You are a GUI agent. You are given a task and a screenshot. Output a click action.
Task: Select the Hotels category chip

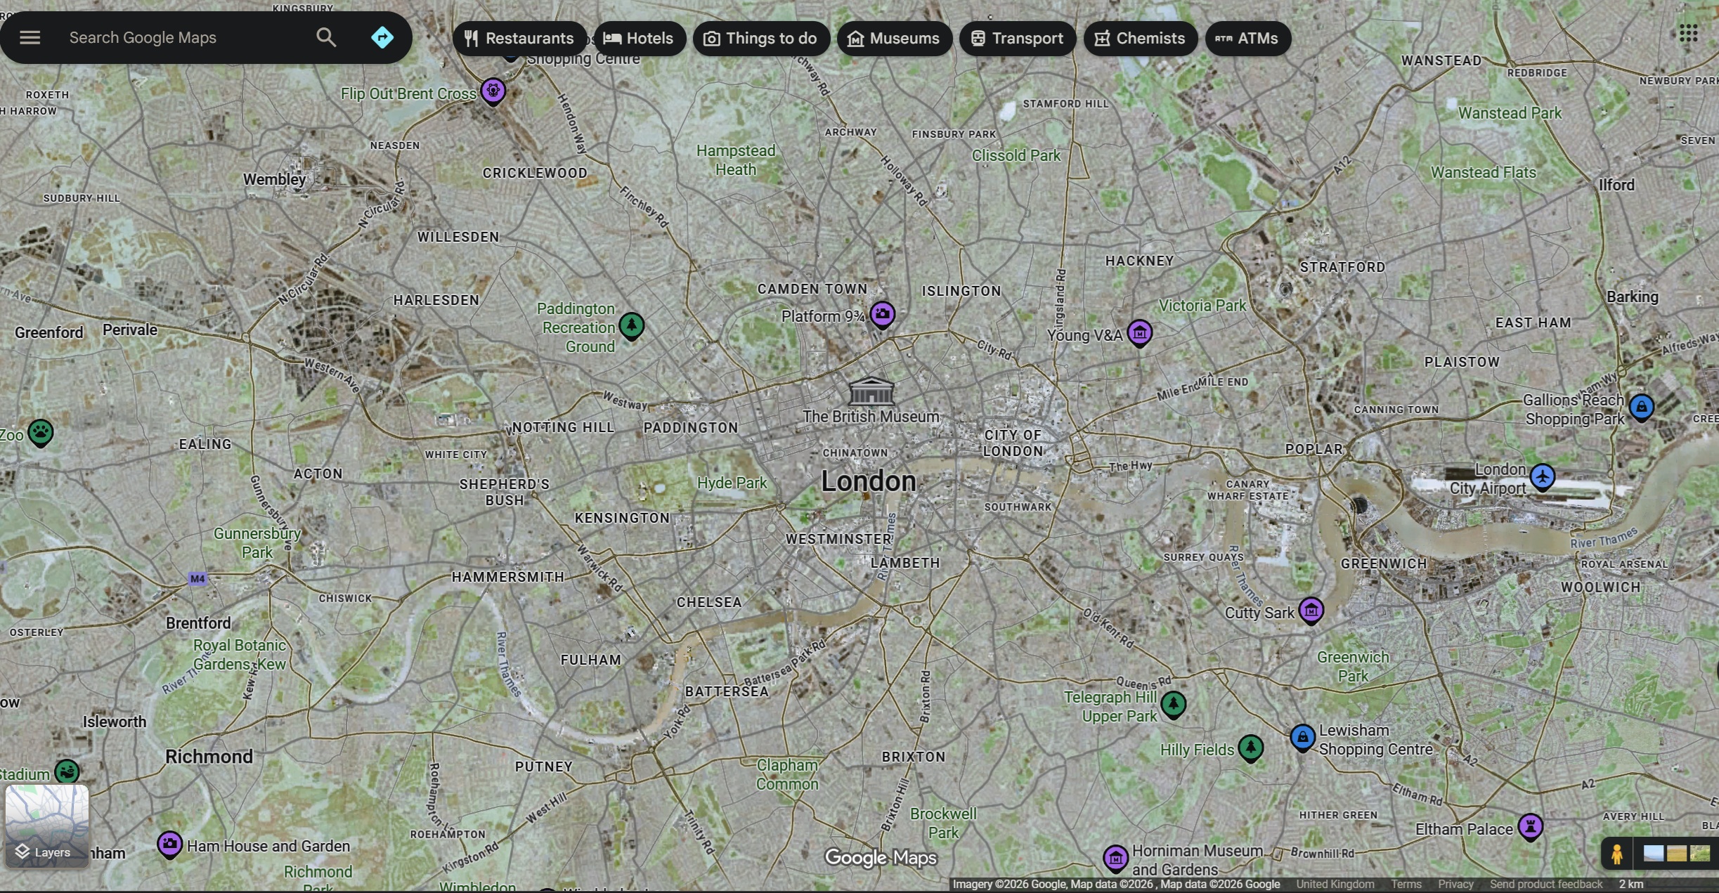(x=639, y=38)
